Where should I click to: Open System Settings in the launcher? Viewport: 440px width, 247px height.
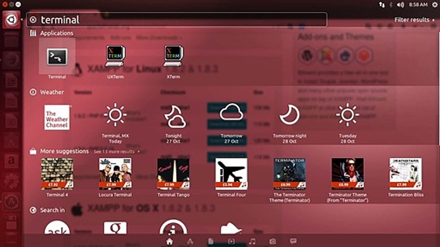(x=11, y=181)
